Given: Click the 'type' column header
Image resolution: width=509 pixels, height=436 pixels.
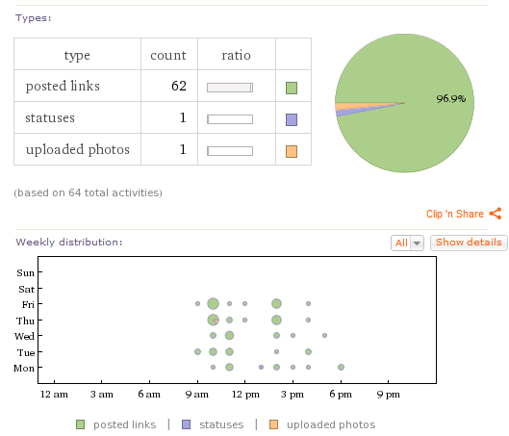Looking at the screenshot, I should (x=77, y=55).
